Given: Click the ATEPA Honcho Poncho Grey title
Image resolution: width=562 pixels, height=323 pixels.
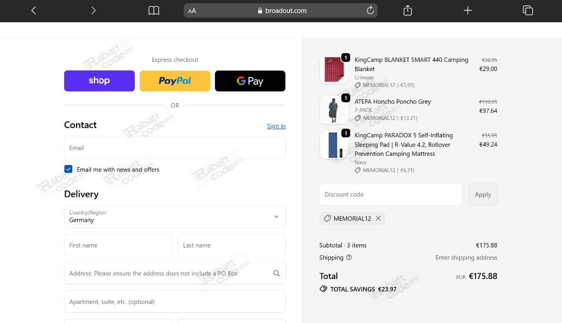Looking at the screenshot, I should pyautogui.click(x=392, y=102).
